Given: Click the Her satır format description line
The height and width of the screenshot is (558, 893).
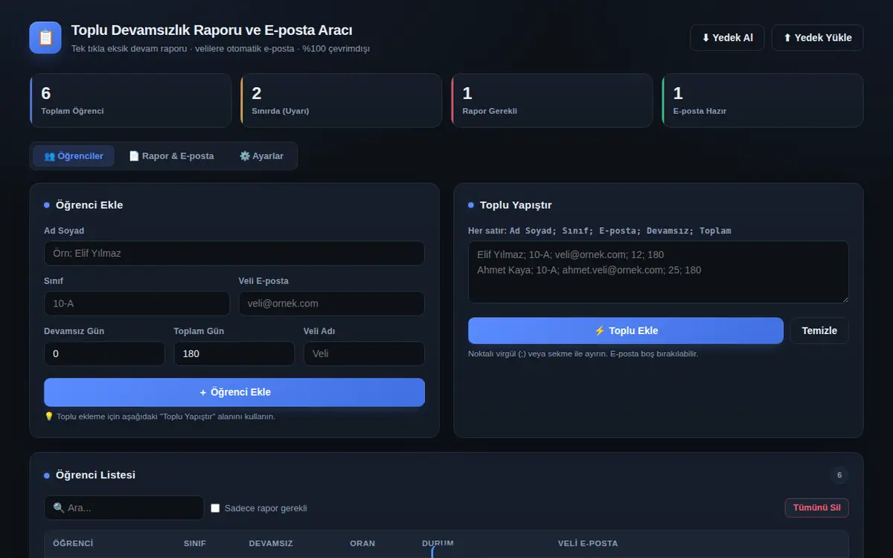Looking at the screenshot, I should coord(600,231).
